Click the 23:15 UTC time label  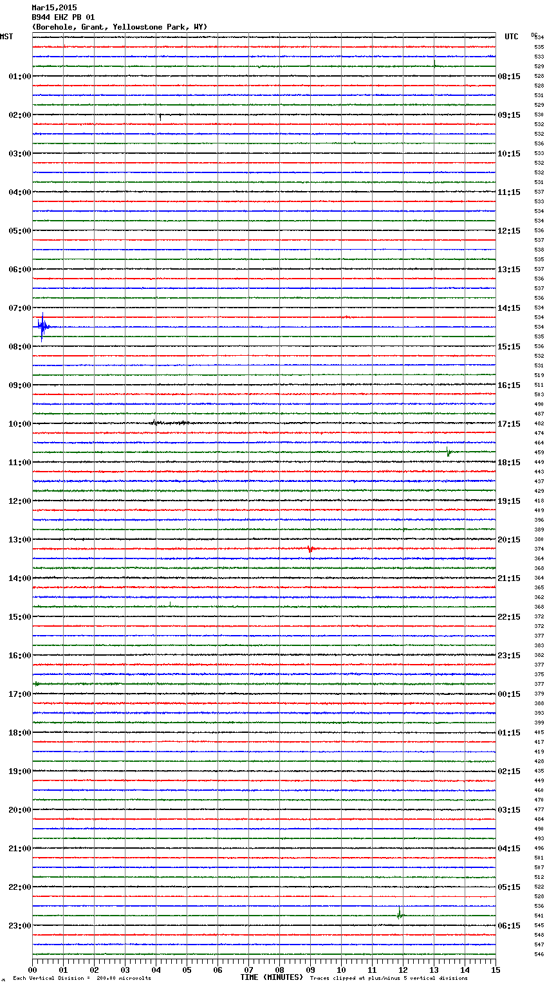[509, 656]
